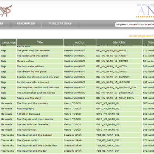Click identifier BEJ_MV_NARR_13_GRAVE
The height and width of the screenshot is (154, 154).
112,72
